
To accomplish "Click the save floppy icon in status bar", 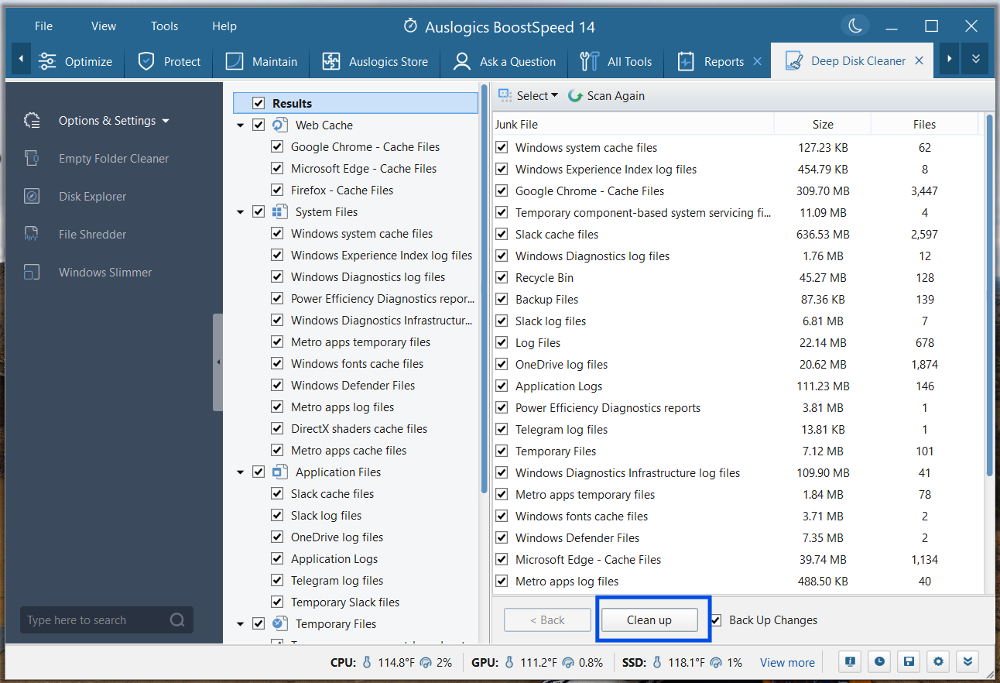I will (x=909, y=662).
